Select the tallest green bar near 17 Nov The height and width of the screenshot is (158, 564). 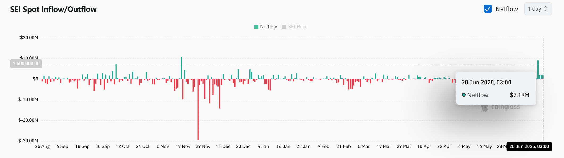181,68
